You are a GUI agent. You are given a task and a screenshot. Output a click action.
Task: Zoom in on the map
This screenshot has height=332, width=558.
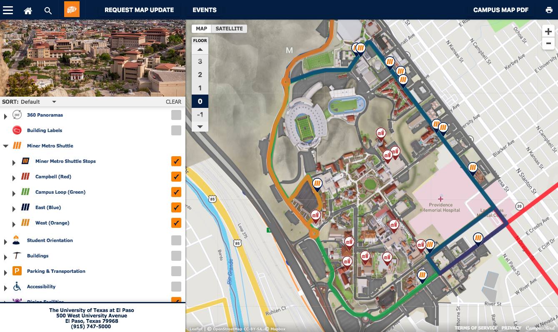548,32
